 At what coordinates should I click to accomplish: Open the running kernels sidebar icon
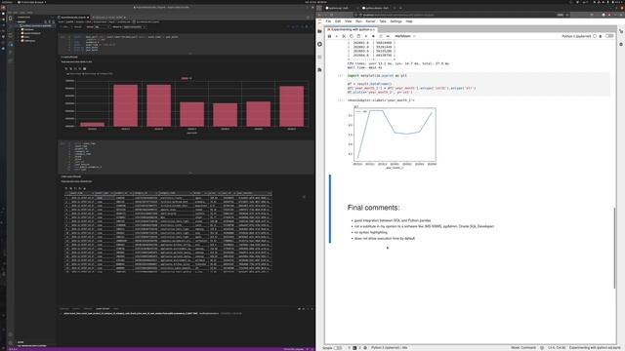click(319, 44)
